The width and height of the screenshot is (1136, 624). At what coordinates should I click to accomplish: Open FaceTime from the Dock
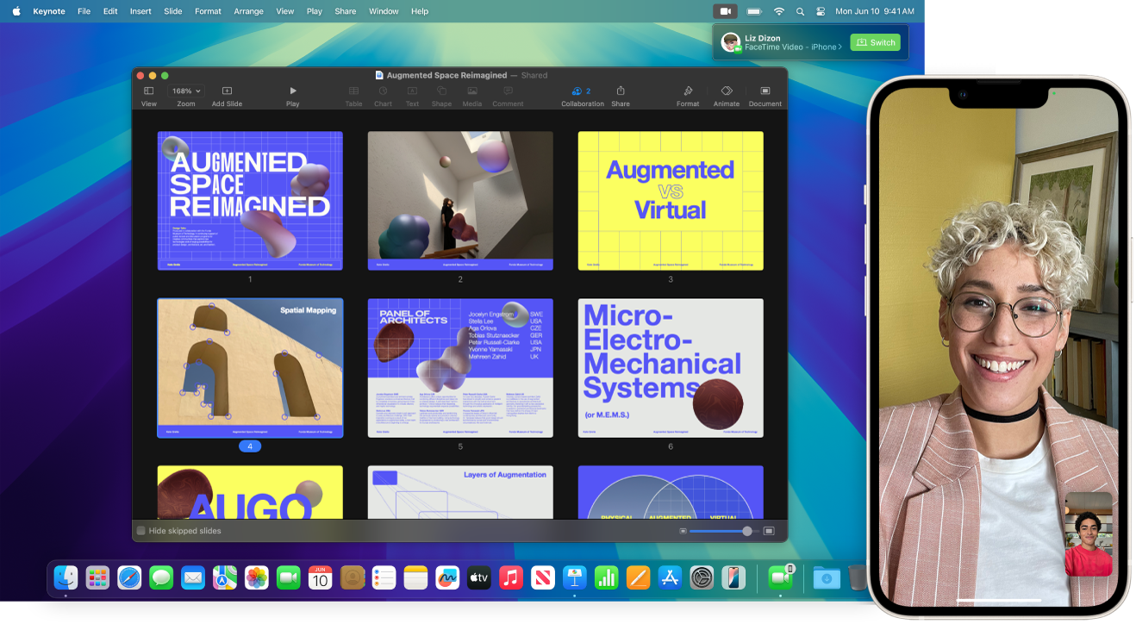tap(290, 577)
